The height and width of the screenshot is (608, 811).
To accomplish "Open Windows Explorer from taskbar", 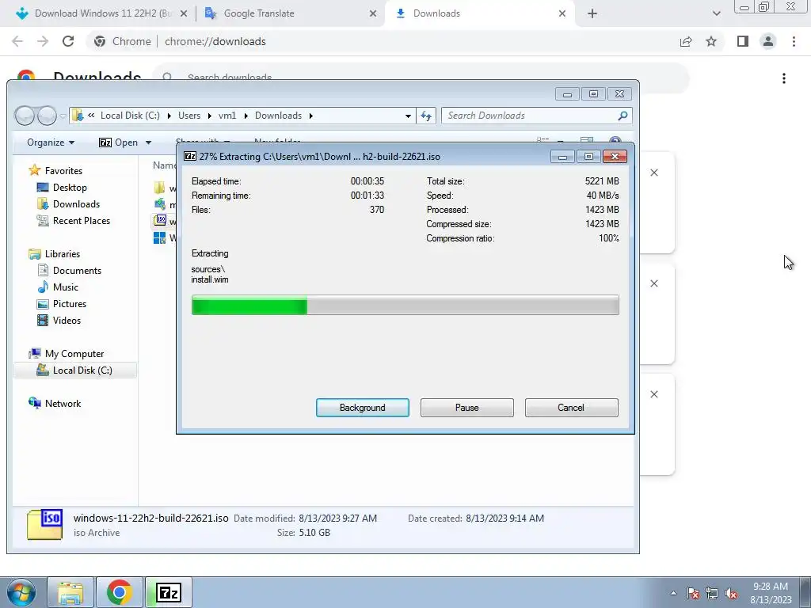I will (x=70, y=592).
